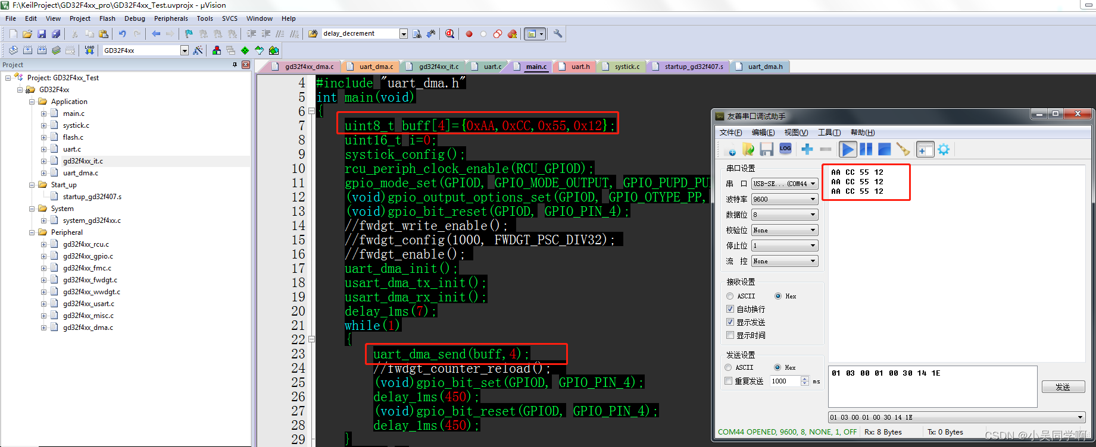This screenshot has width=1096, height=447.
Task: Select startup_gd32f407.s in project tree
Action: click(92, 197)
